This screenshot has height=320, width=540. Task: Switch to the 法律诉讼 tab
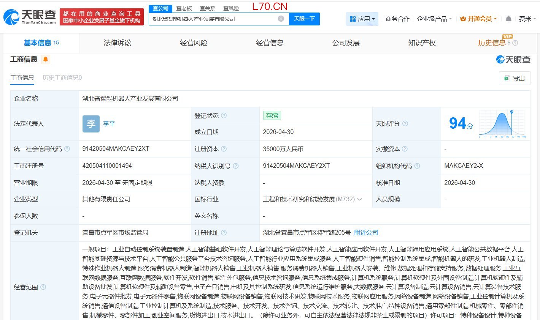click(x=118, y=43)
